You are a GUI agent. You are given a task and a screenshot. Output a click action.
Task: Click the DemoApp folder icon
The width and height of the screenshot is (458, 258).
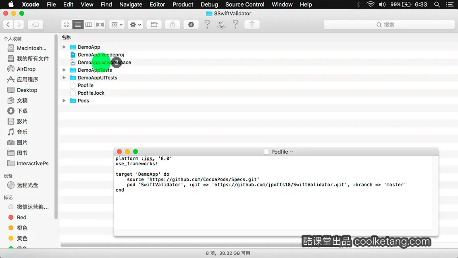[73, 47]
